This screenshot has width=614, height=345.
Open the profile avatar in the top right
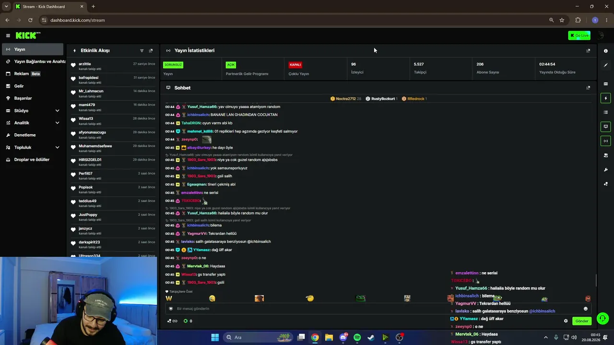point(601,35)
